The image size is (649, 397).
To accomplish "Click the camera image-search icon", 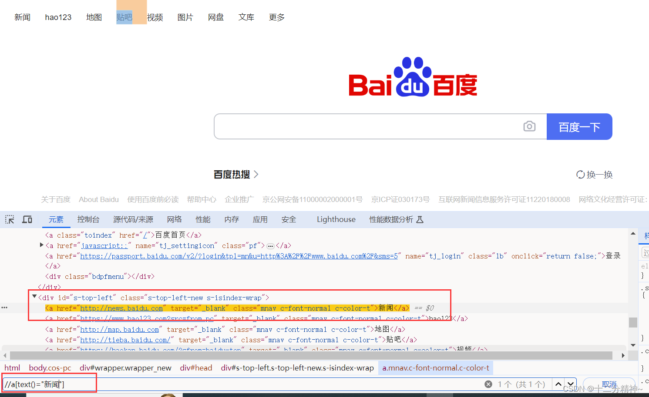I will (529, 126).
